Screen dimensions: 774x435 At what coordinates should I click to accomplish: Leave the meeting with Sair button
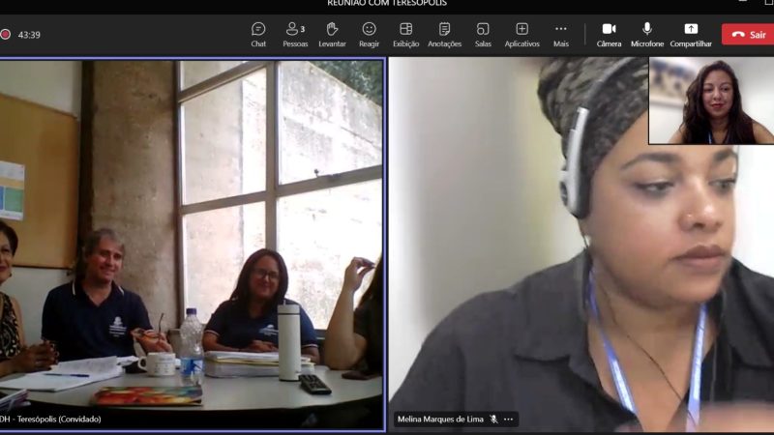[x=748, y=35]
